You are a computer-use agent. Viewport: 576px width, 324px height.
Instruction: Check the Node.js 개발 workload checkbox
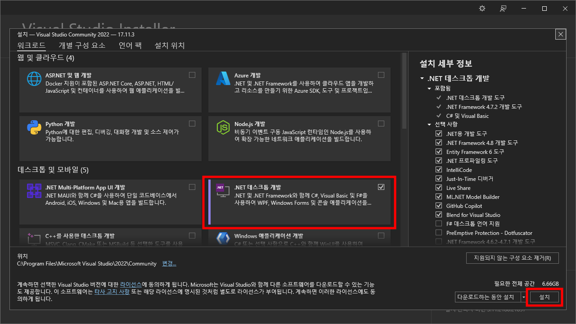pyautogui.click(x=381, y=123)
